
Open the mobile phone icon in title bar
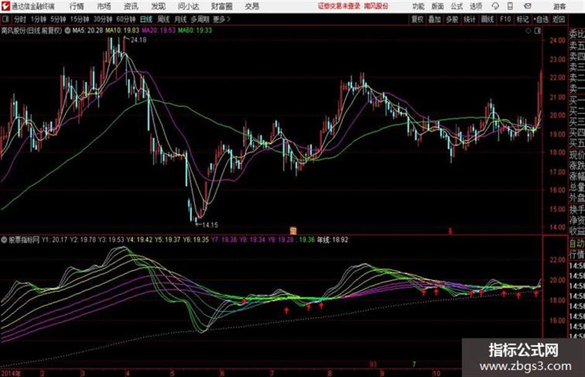[510, 6]
